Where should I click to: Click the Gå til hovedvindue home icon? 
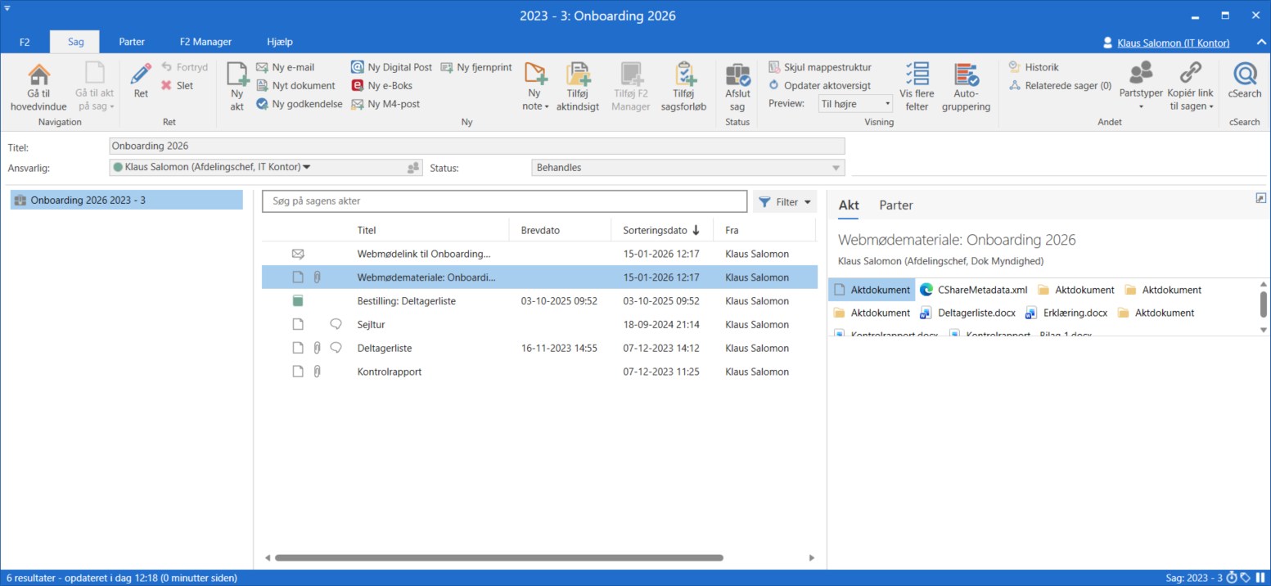coord(38,76)
